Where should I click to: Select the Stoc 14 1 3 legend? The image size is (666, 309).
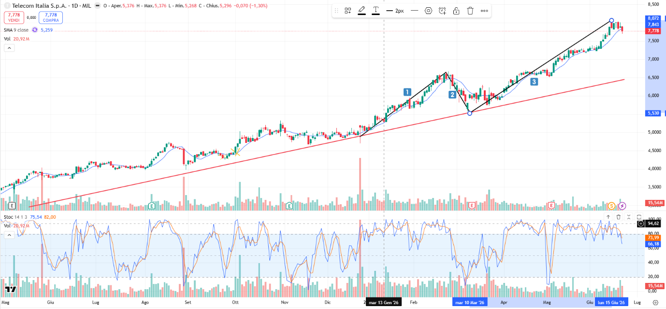[16, 217]
